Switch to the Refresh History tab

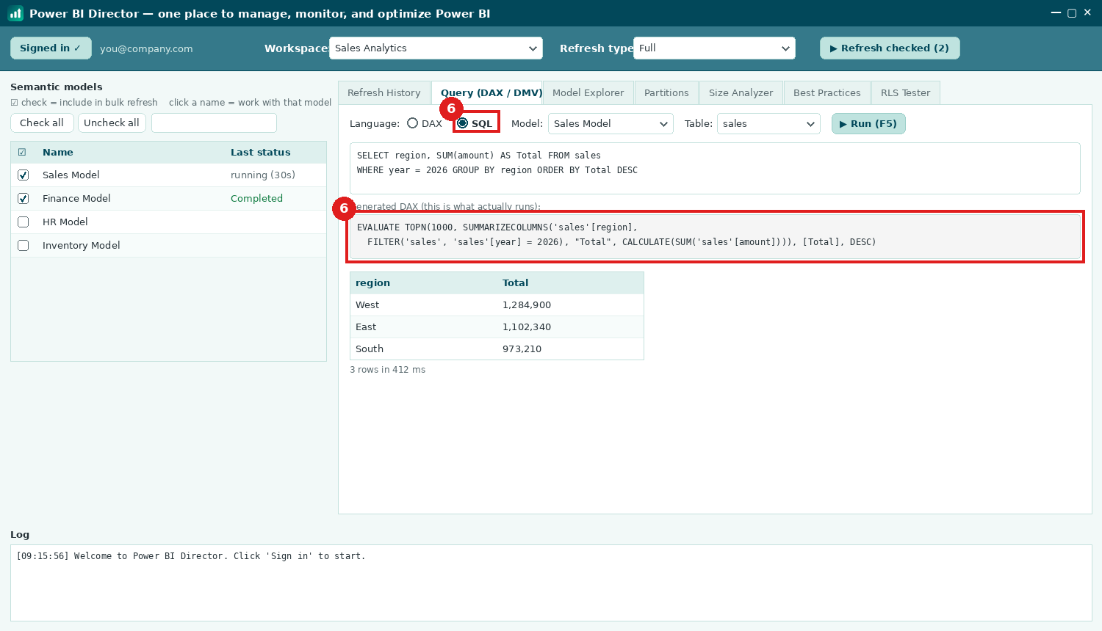(x=384, y=92)
